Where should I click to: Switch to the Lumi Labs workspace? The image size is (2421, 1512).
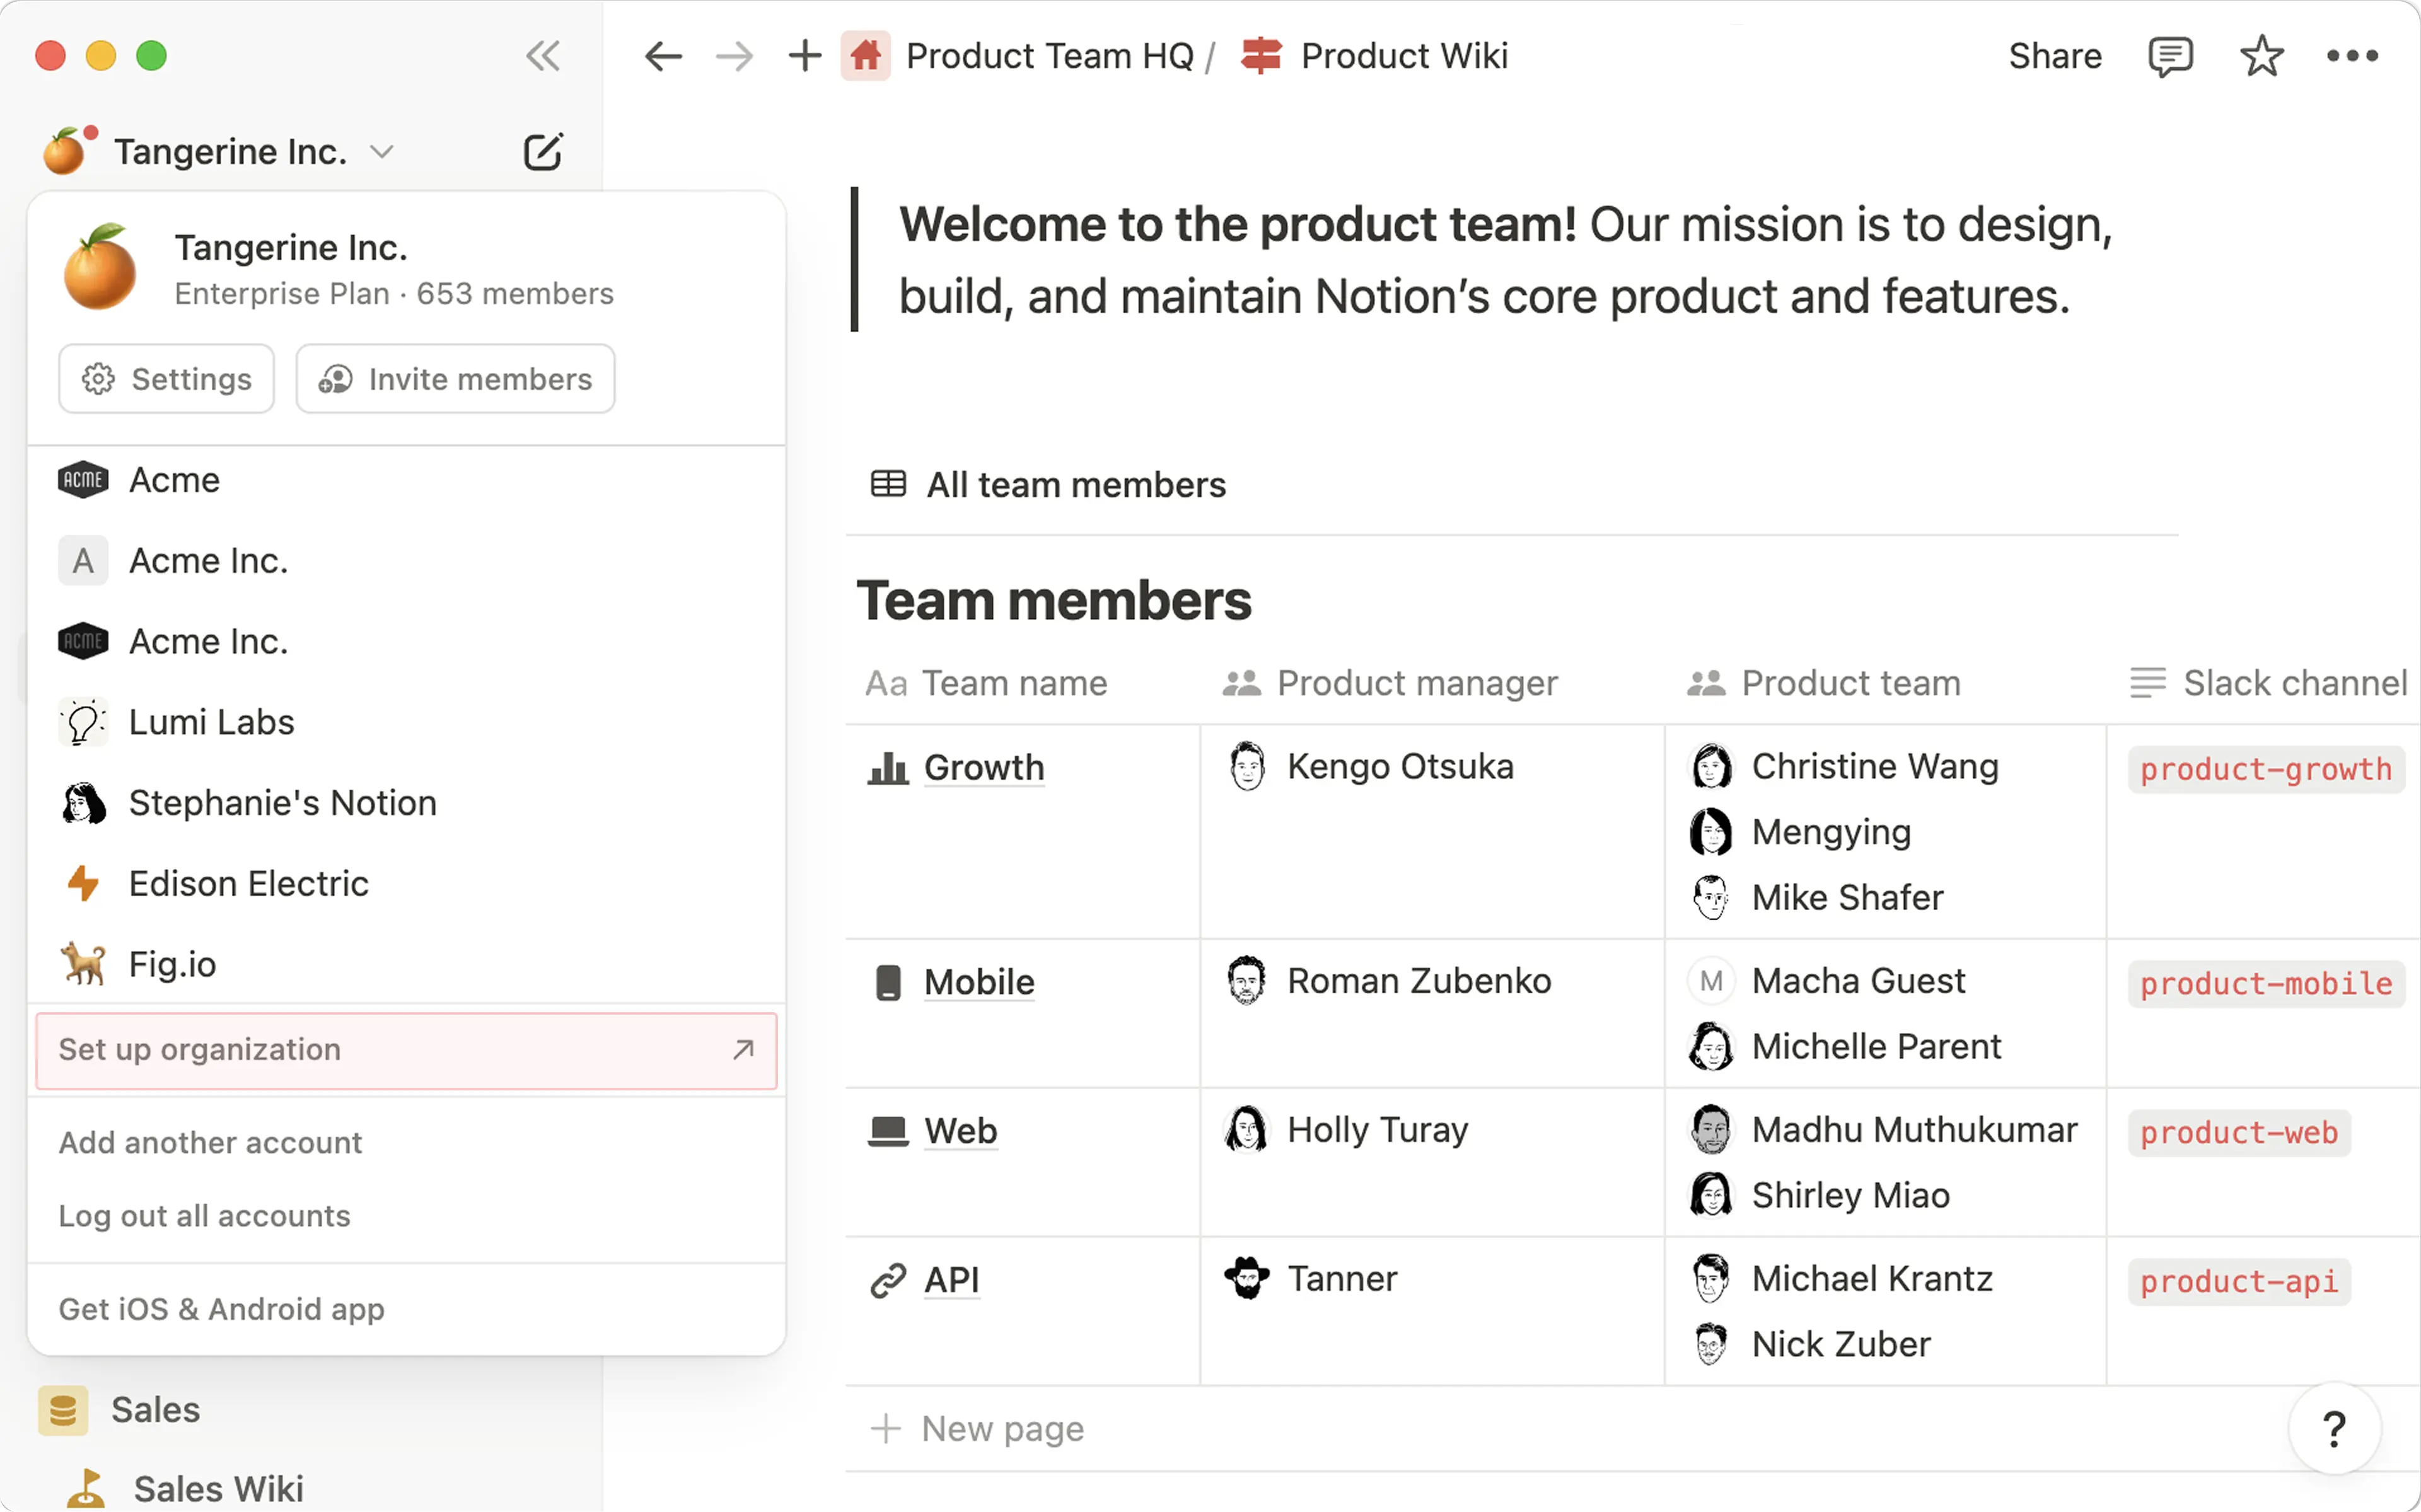212,722
